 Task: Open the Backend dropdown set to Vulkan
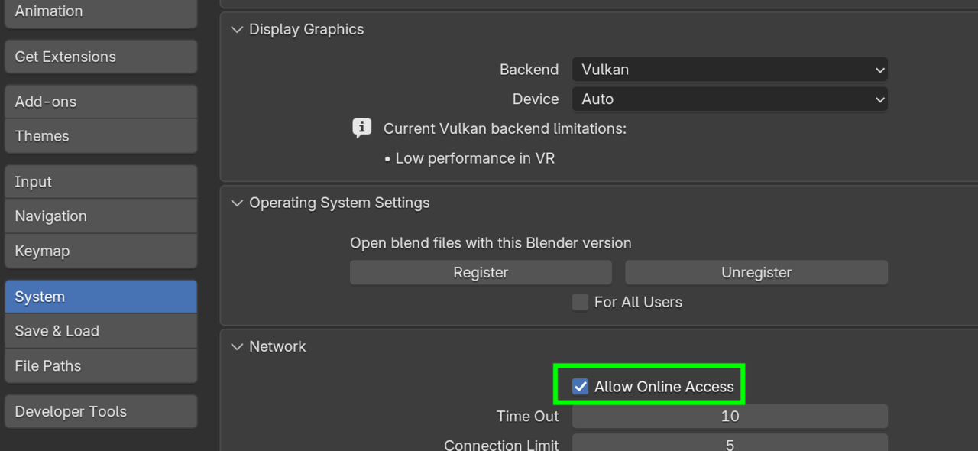tap(730, 70)
